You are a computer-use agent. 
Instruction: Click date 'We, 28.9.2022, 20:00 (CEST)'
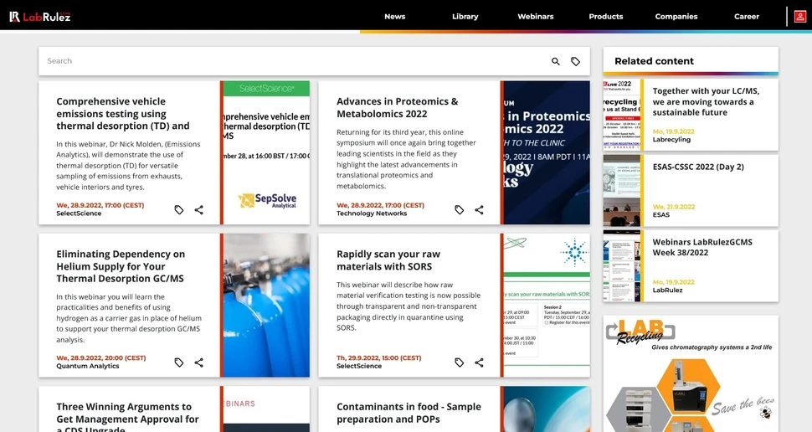click(x=101, y=358)
